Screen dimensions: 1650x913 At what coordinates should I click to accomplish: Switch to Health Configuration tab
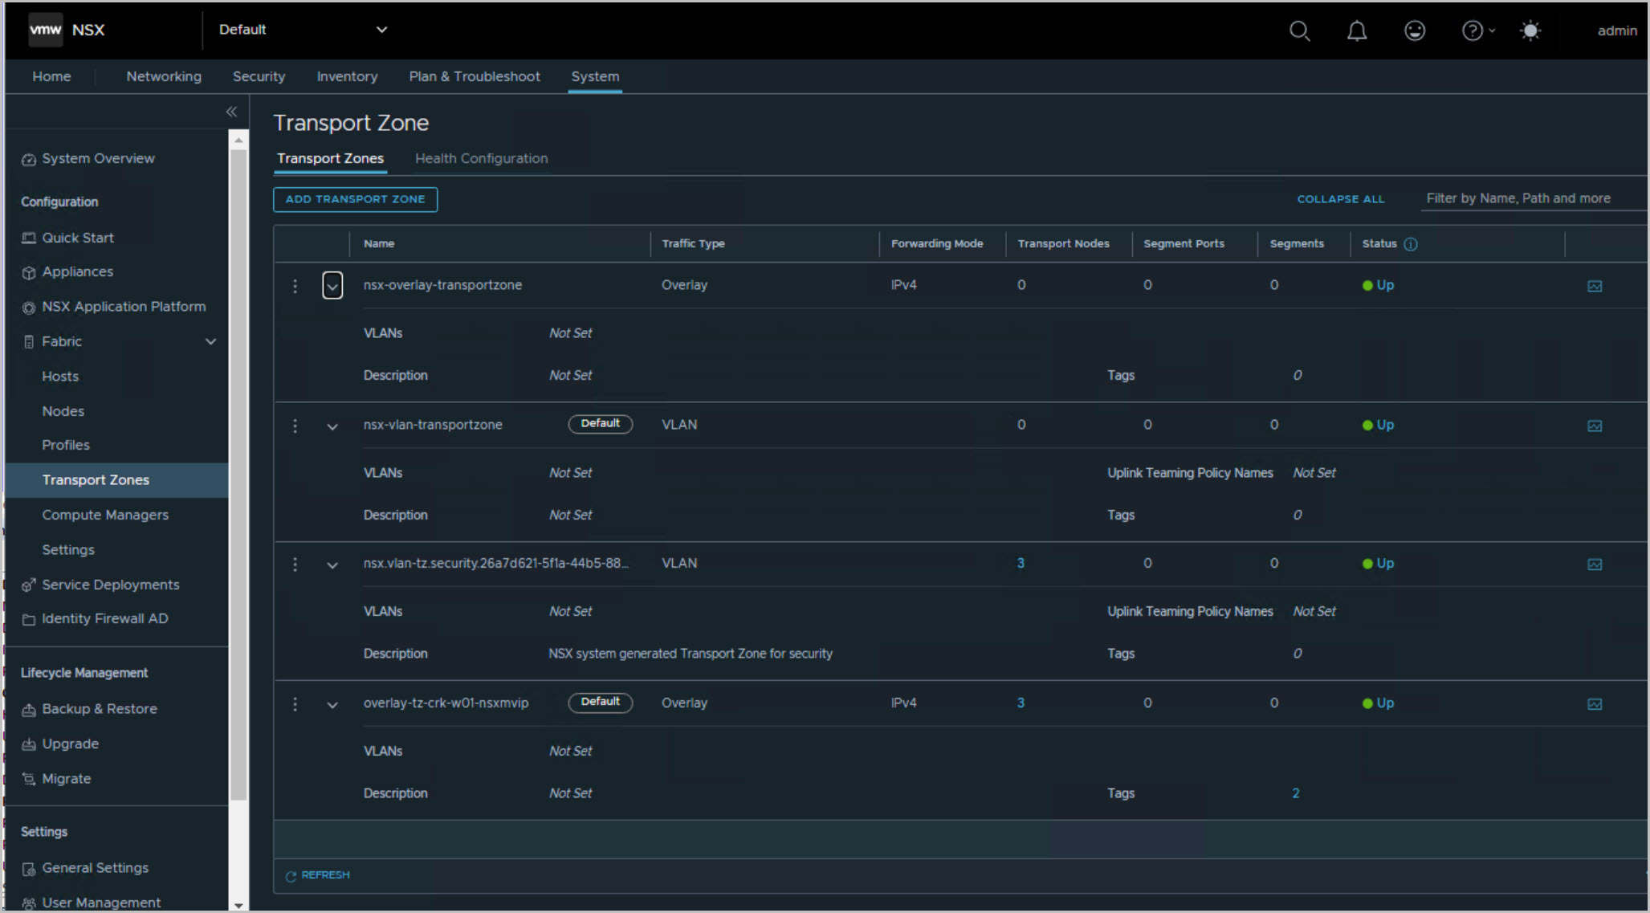point(481,158)
